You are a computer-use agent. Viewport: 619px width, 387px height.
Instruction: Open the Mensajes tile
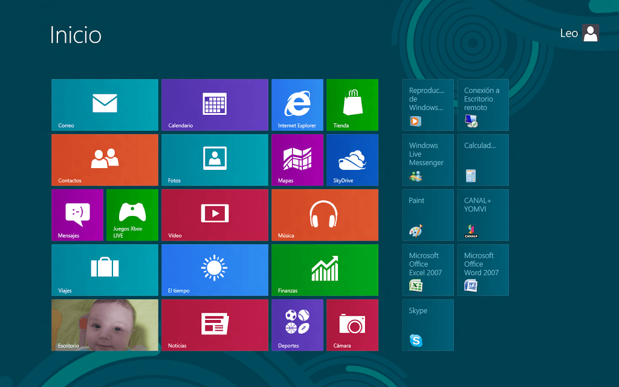tap(77, 215)
